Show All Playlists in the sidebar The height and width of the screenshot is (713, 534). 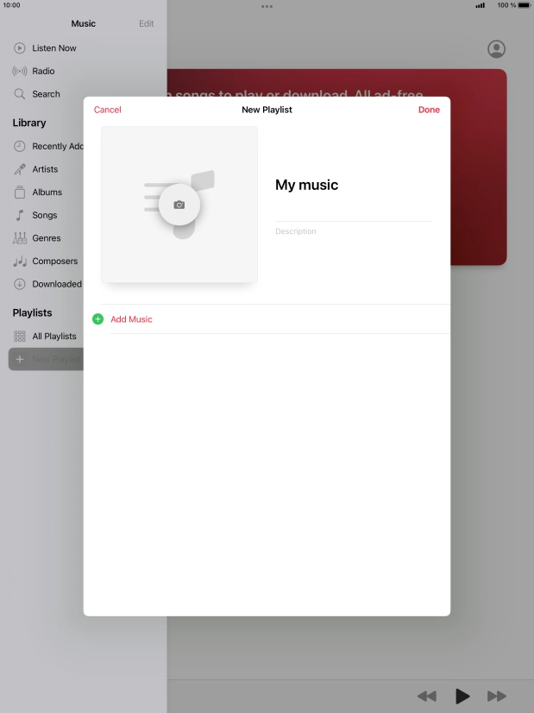coord(53,337)
